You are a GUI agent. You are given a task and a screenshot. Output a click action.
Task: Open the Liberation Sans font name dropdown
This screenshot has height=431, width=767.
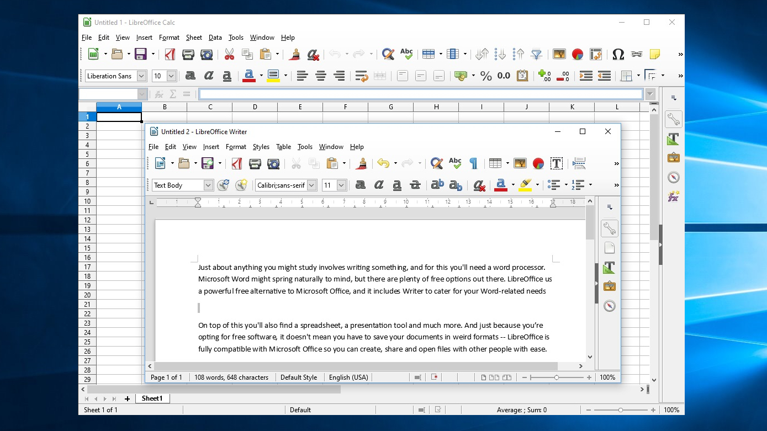[x=142, y=76]
